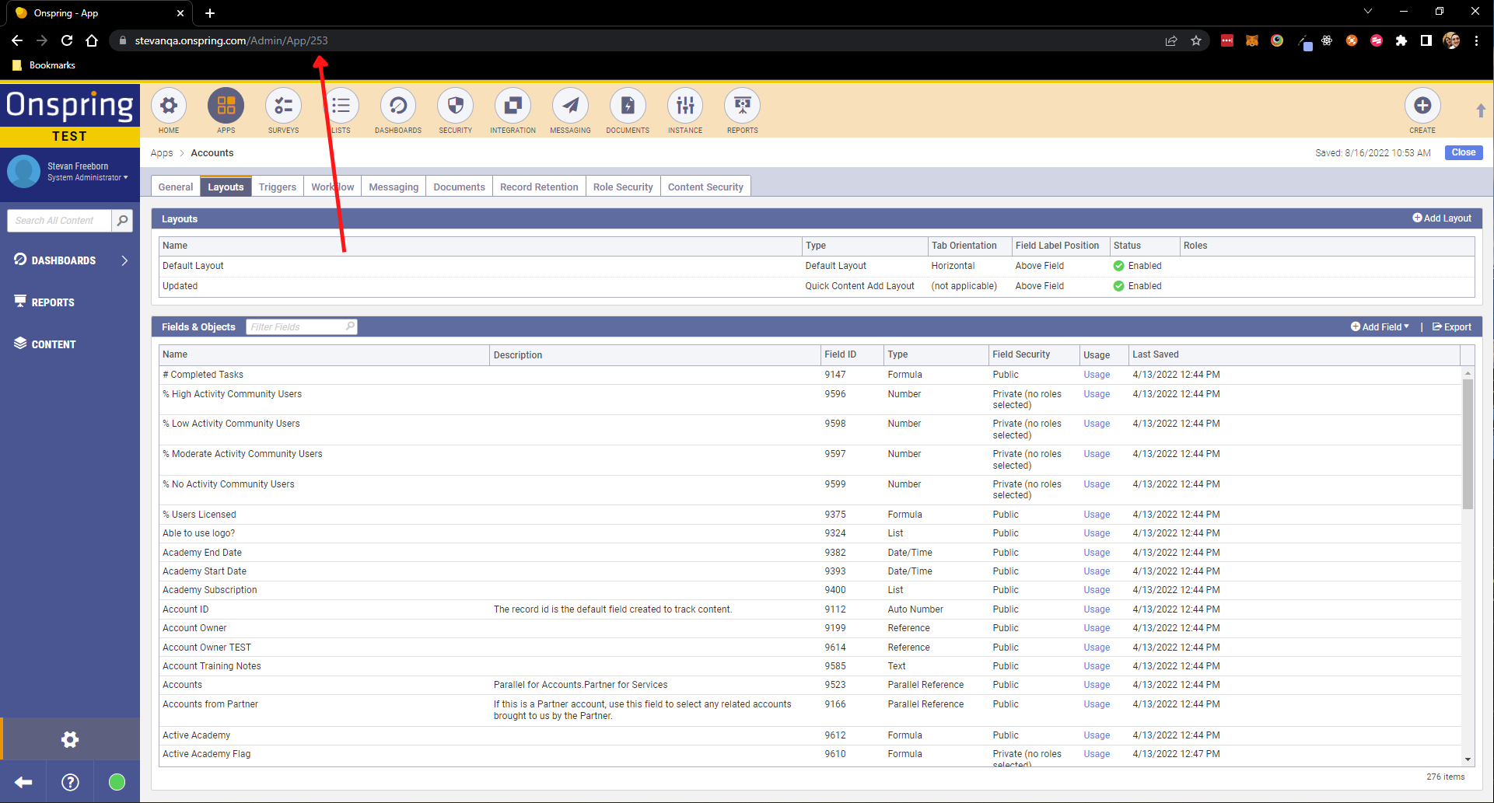1494x803 pixels.
Task: Bookmark this page with the star icon
Action: pyautogui.click(x=1196, y=40)
